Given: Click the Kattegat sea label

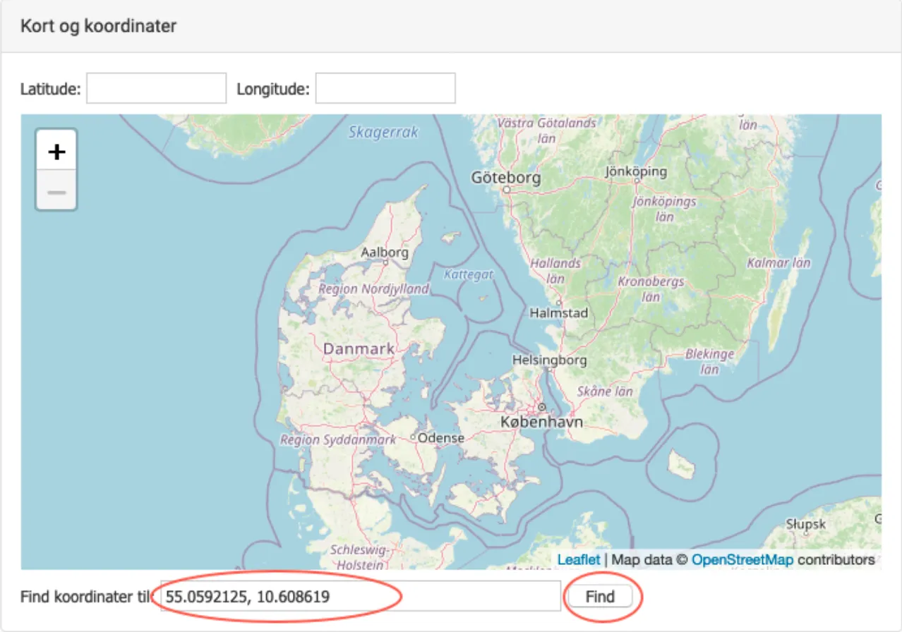Looking at the screenshot, I should pos(469,274).
